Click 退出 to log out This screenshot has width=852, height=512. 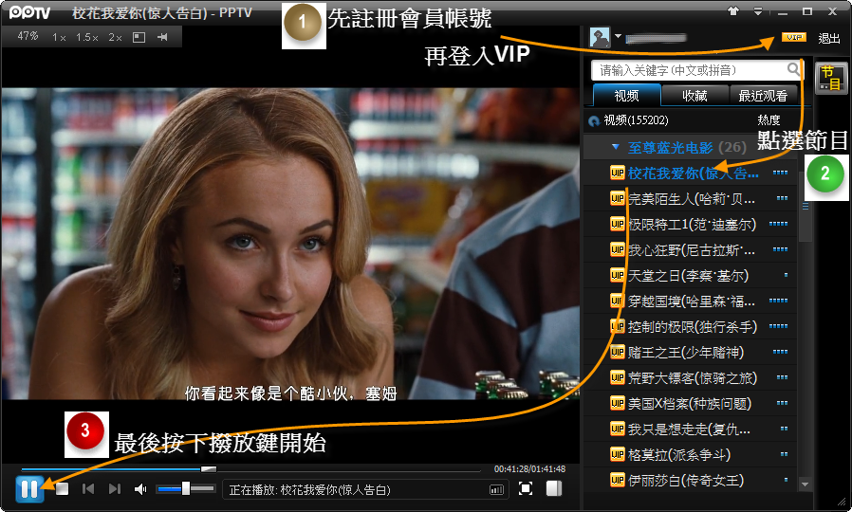828,38
